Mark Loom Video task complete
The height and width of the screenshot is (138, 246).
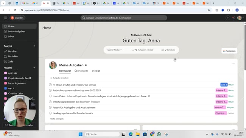coord(50,96)
